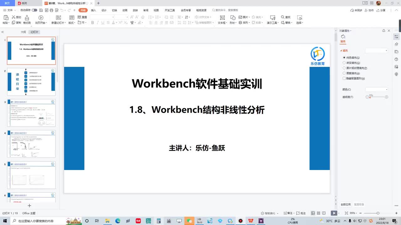Select Solid Fill (纯色填充) option

(x=351, y=57)
